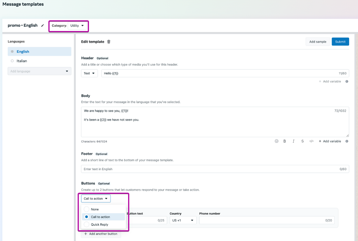Click the info icon beside header Add variable
The height and width of the screenshot is (241, 358).
click(x=347, y=81)
